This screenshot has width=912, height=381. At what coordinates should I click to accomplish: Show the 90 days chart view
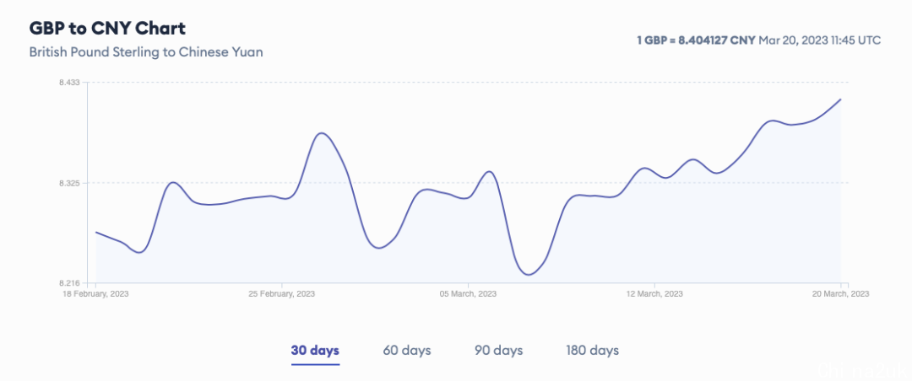(x=498, y=351)
